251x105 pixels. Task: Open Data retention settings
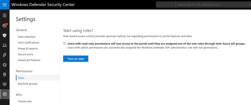click(x=27, y=37)
